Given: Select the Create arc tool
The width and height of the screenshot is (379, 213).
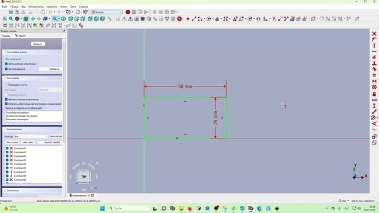Looking at the screenshot, I should 200,19.
